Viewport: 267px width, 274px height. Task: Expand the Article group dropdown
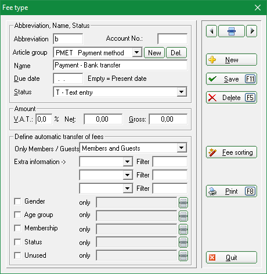(x=137, y=52)
